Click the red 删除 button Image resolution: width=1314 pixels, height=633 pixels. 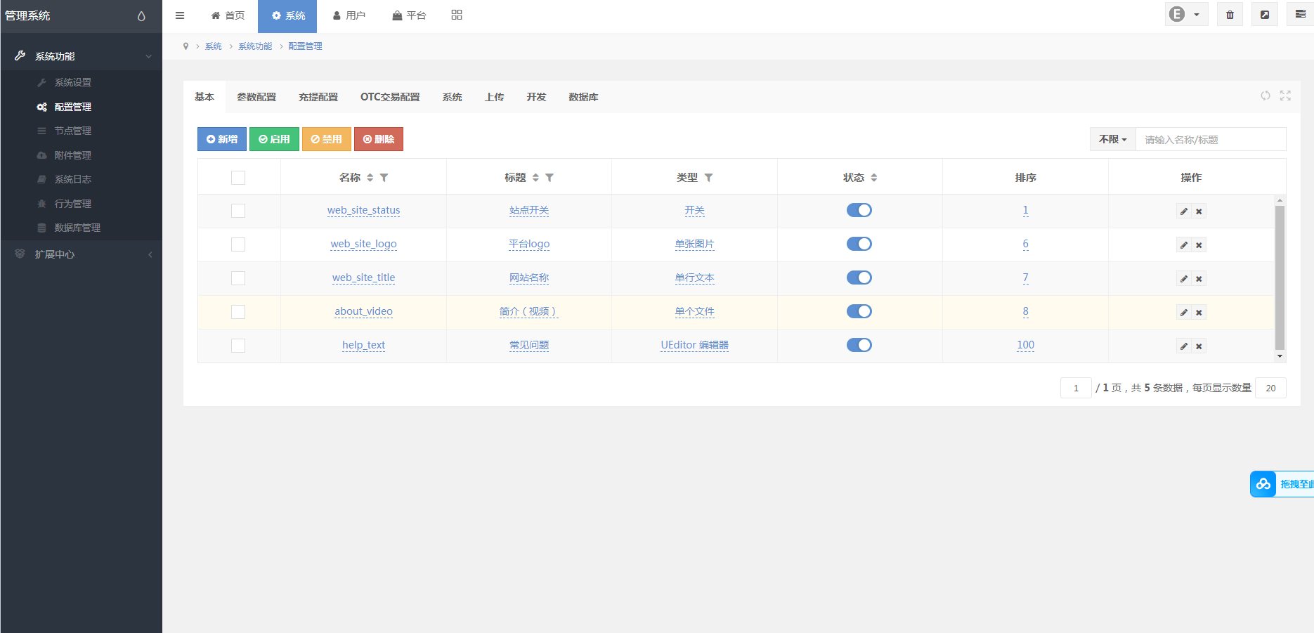[x=379, y=139]
